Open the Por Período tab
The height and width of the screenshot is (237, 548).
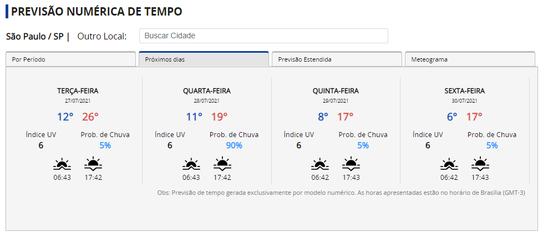click(x=70, y=59)
